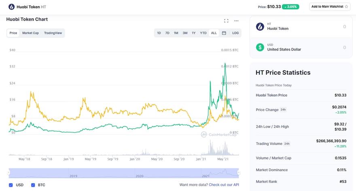Click the Huobi Token HT header title
This screenshot has height=191, width=356.
tap(31, 7)
